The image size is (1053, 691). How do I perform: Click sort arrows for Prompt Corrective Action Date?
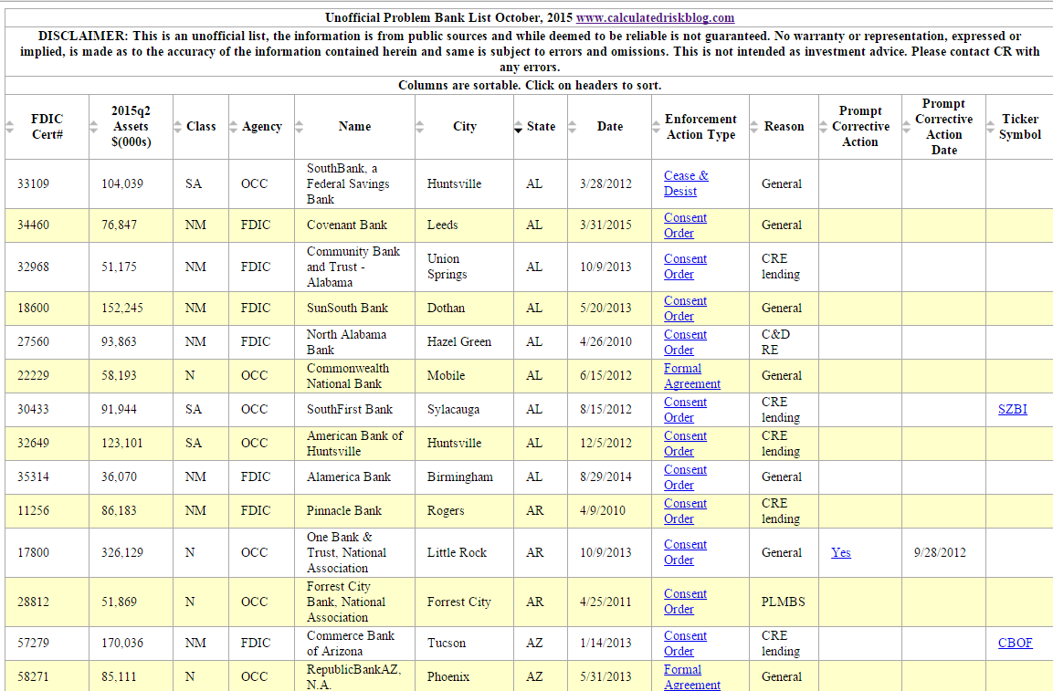click(x=907, y=127)
